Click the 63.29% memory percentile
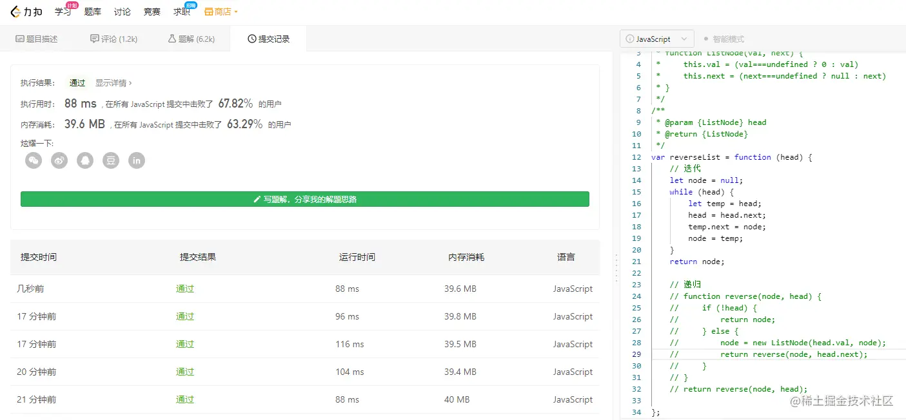 [x=244, y=124]
